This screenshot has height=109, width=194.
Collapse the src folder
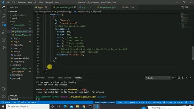pyautogui.click(x=13, y=21)
